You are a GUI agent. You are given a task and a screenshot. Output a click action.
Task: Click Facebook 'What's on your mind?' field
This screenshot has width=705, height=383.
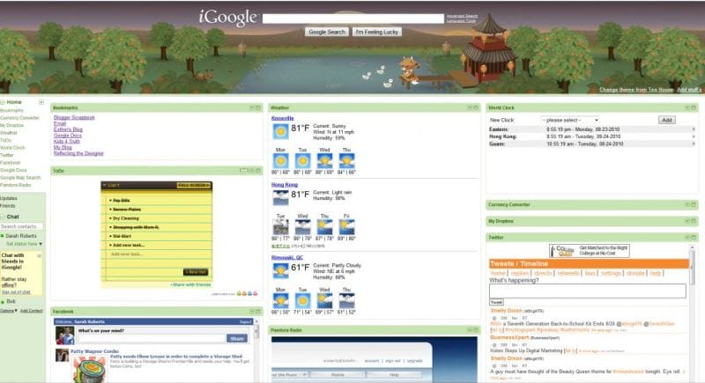152,339
